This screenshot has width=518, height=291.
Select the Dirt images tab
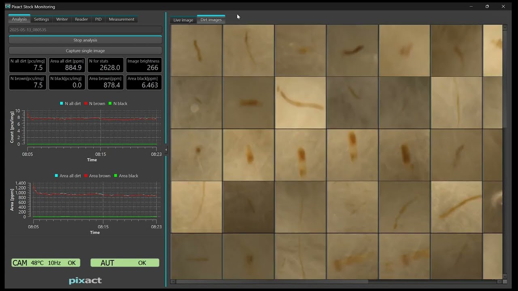click(211, 19)
